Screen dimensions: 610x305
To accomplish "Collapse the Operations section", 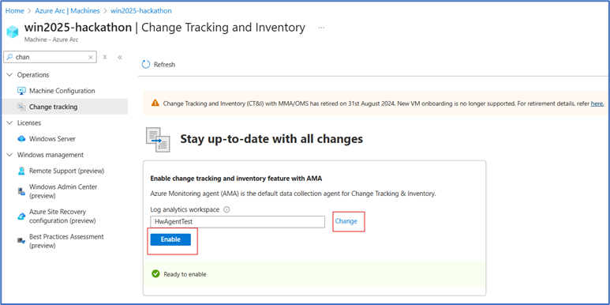I will [x=9, y=75].
